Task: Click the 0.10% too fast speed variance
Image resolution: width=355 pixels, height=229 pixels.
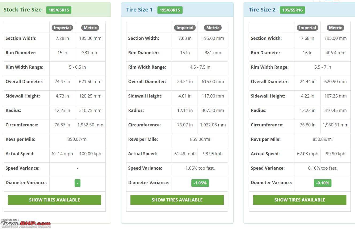Action: (x=323, y=168)
